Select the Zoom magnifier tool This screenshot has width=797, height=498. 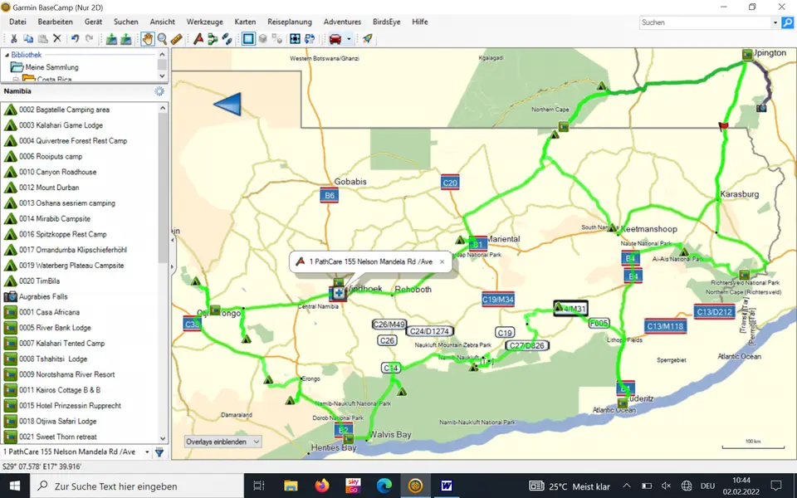pyautogui.click(x=162, y=39)
